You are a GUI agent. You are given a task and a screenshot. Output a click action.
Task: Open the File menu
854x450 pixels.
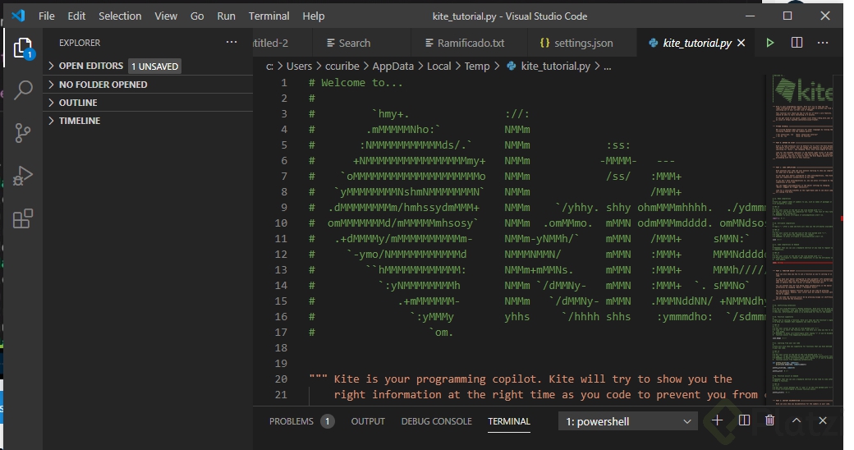click(x=46, y=16)
